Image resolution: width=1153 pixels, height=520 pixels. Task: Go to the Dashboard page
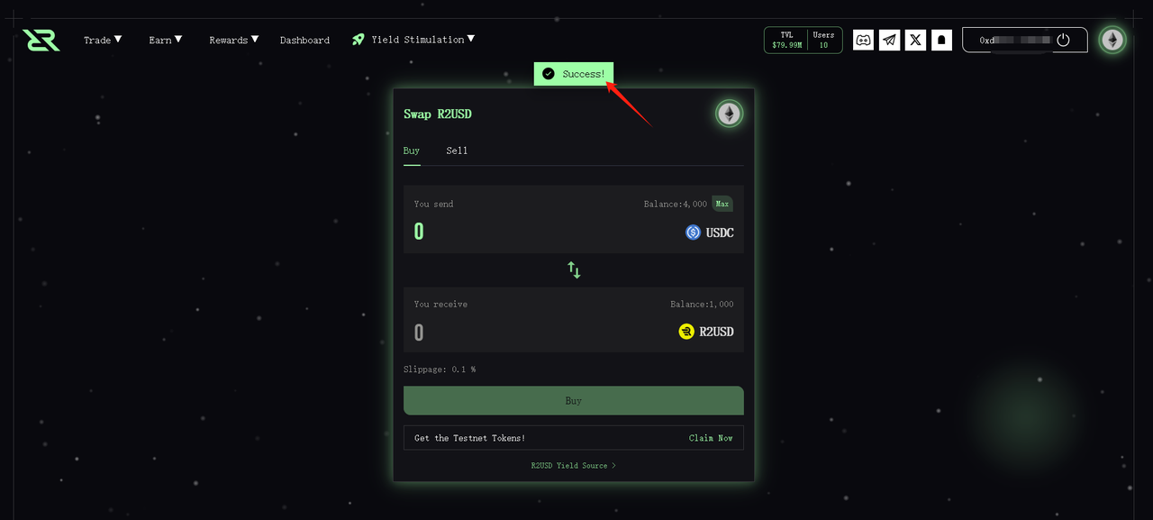(304, 40)
